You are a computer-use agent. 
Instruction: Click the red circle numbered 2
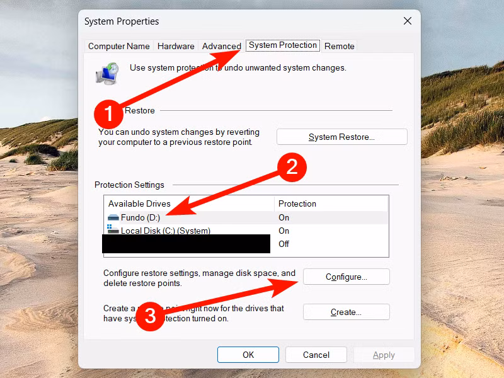click(292, 168)
